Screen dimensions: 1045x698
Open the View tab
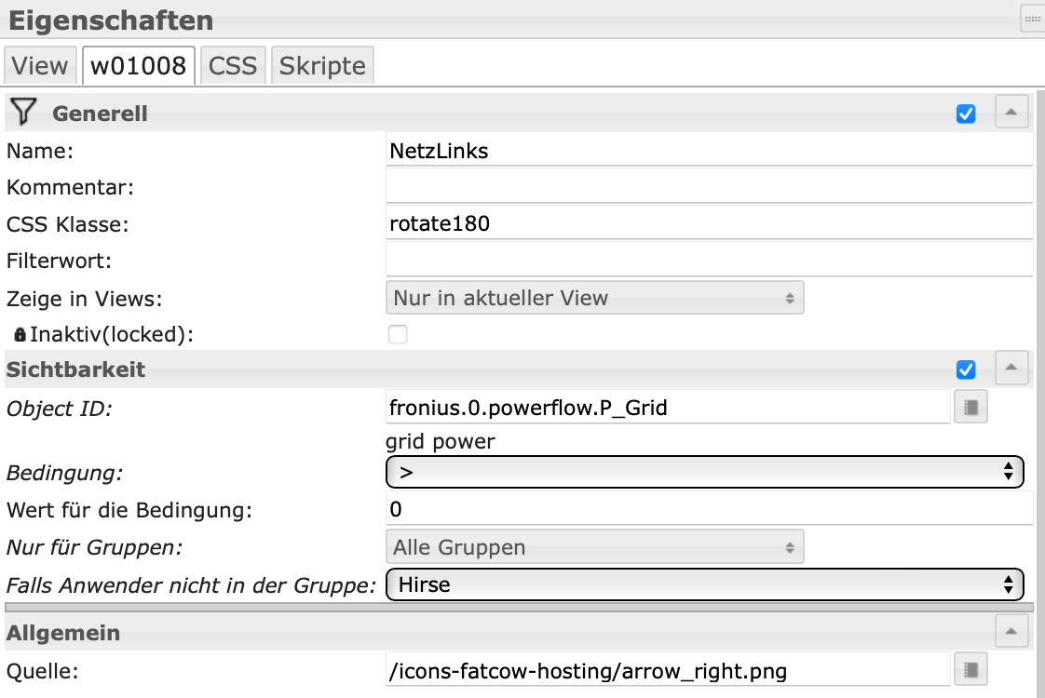click(40, 66)
